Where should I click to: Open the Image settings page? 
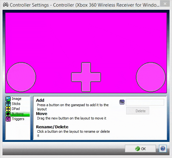tap(18, 99)
